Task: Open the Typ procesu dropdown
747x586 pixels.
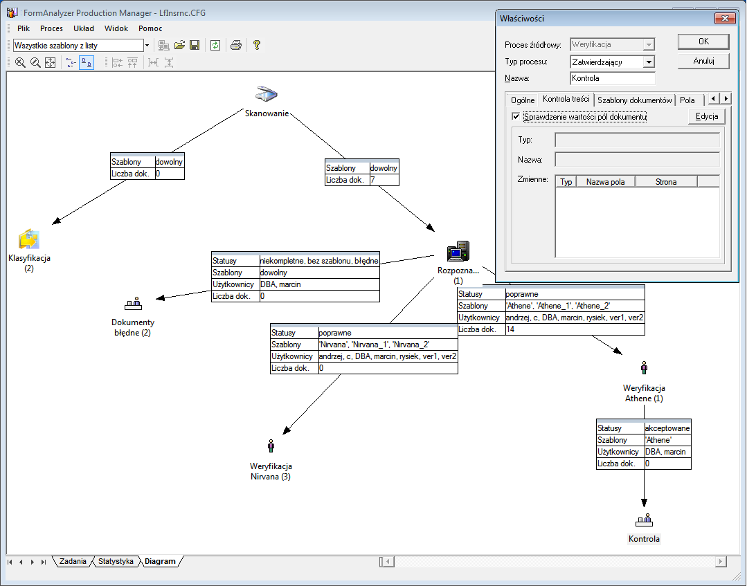Action: [648, 62]
